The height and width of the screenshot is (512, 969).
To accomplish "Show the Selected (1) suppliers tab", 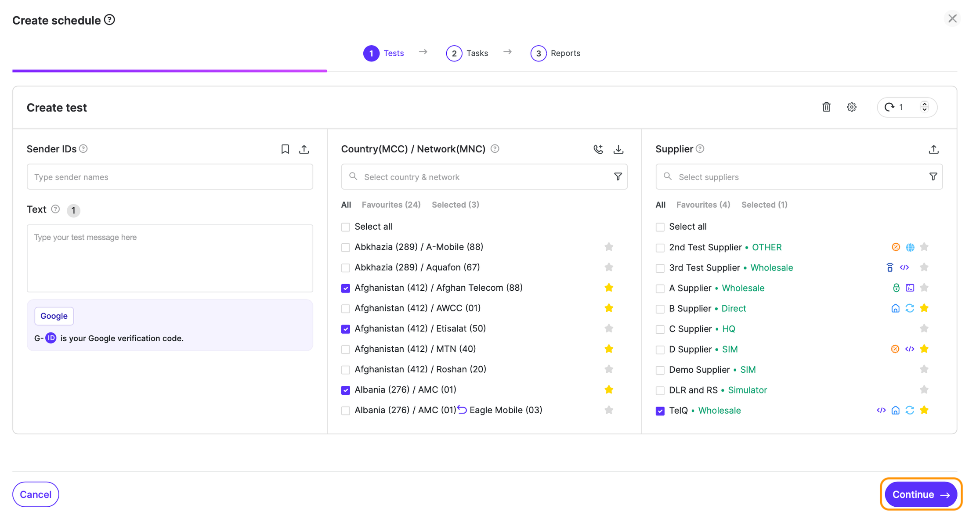I will point(764,205).
